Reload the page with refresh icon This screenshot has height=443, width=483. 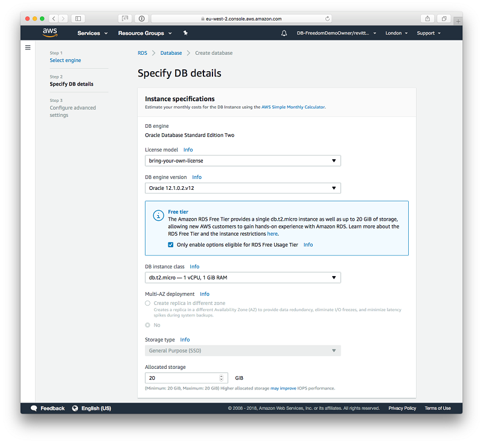328,19
